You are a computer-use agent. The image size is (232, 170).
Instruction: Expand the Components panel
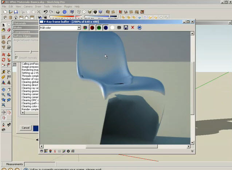coord(25,32)
